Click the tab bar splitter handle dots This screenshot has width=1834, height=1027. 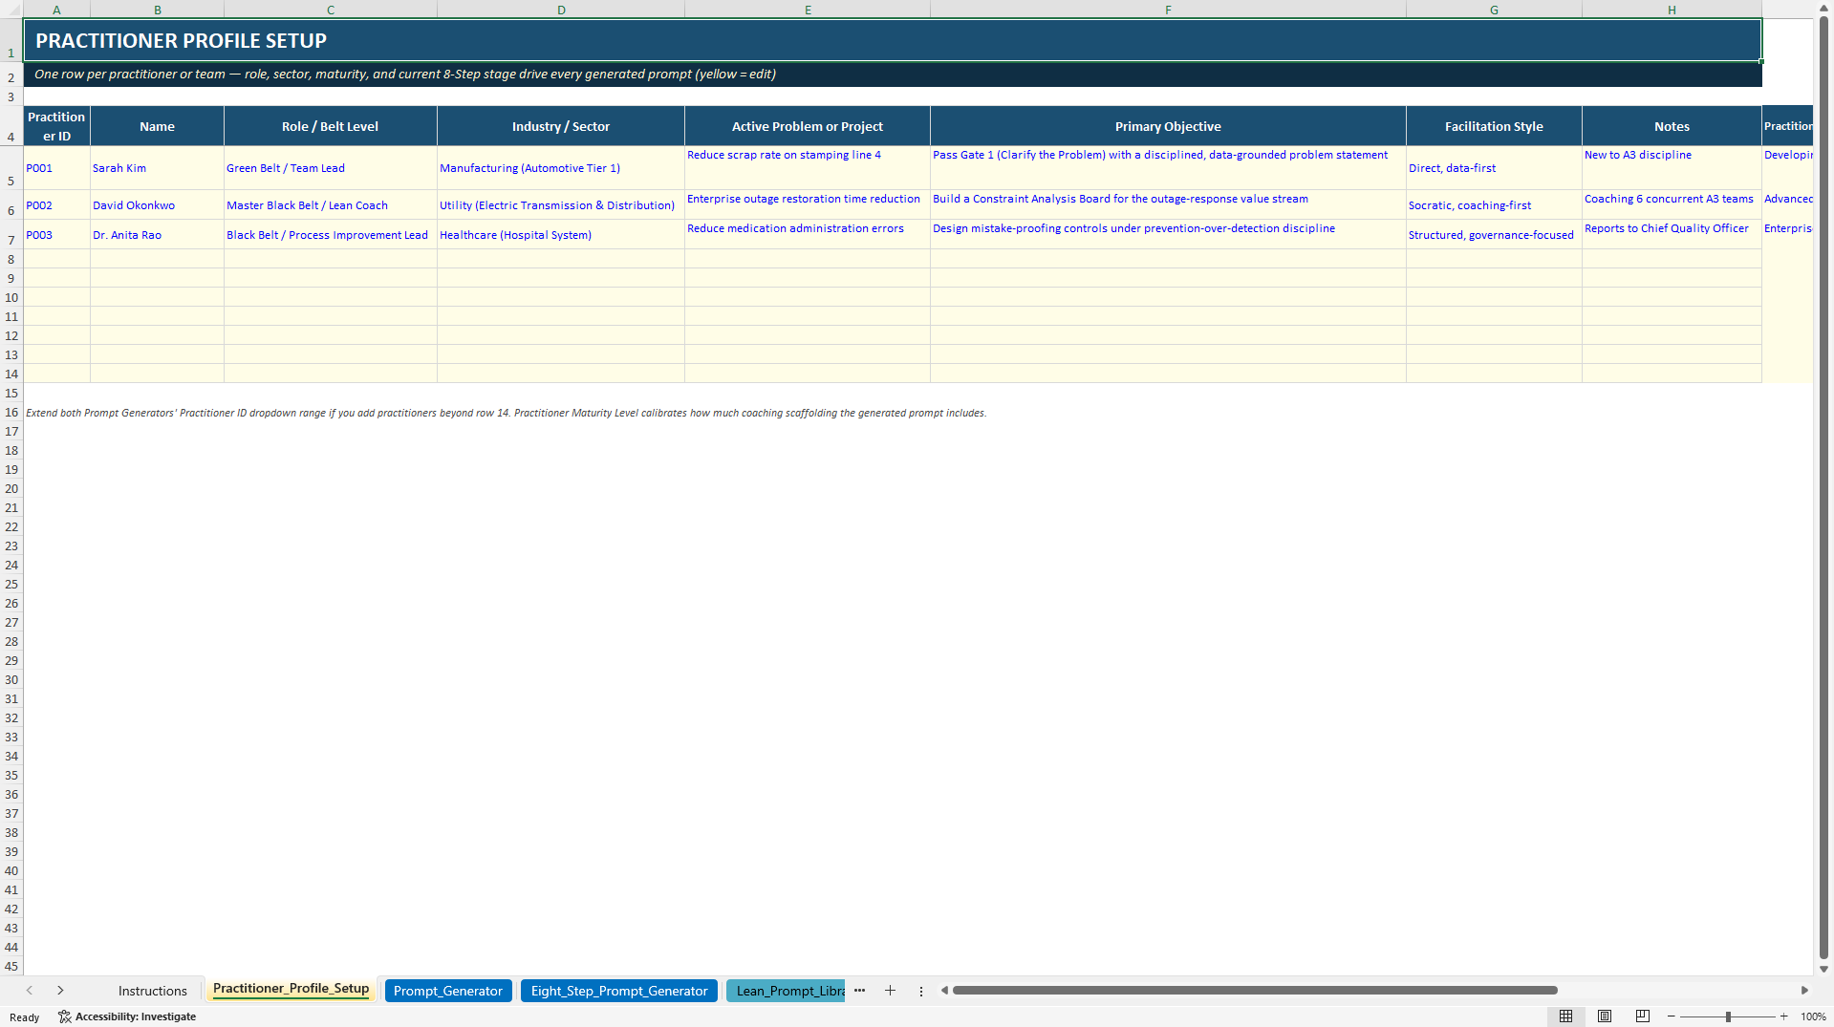point(921,991)
